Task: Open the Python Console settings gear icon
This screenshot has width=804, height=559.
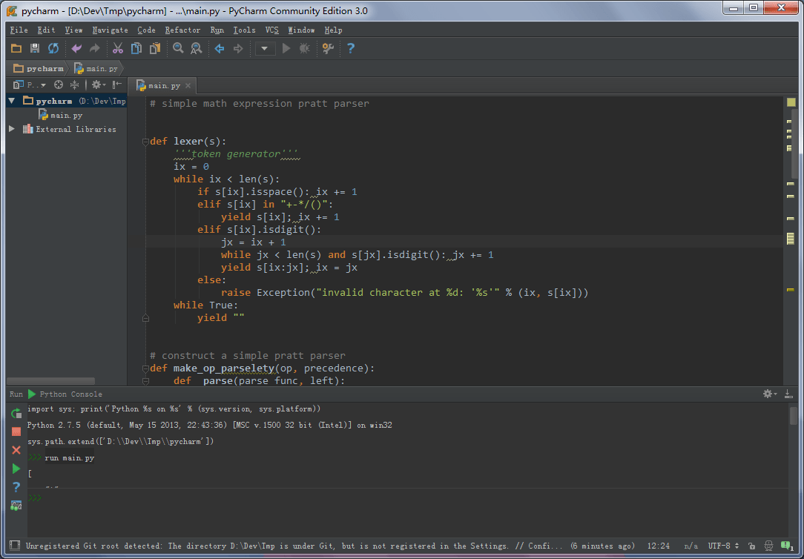Action: point(768,394)
